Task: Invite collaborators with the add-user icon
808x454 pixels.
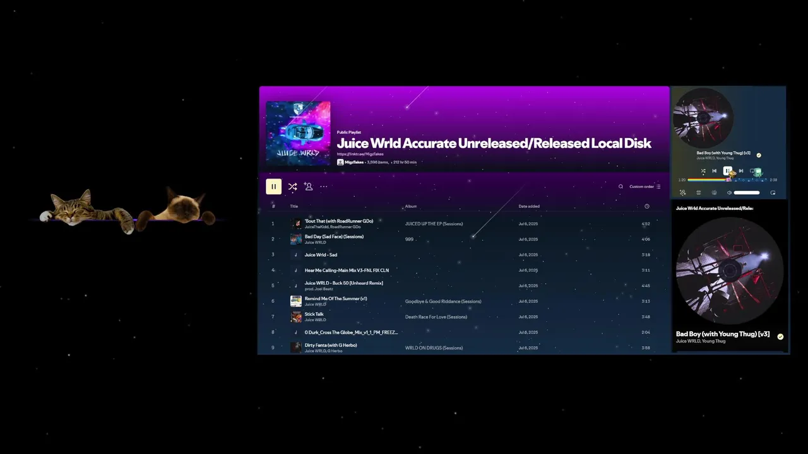Action: (308, 187)
